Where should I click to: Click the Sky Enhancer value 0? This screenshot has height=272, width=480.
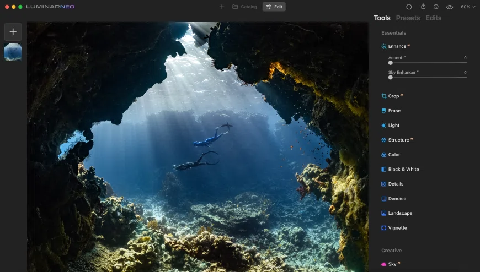click(x=465, y=73)
